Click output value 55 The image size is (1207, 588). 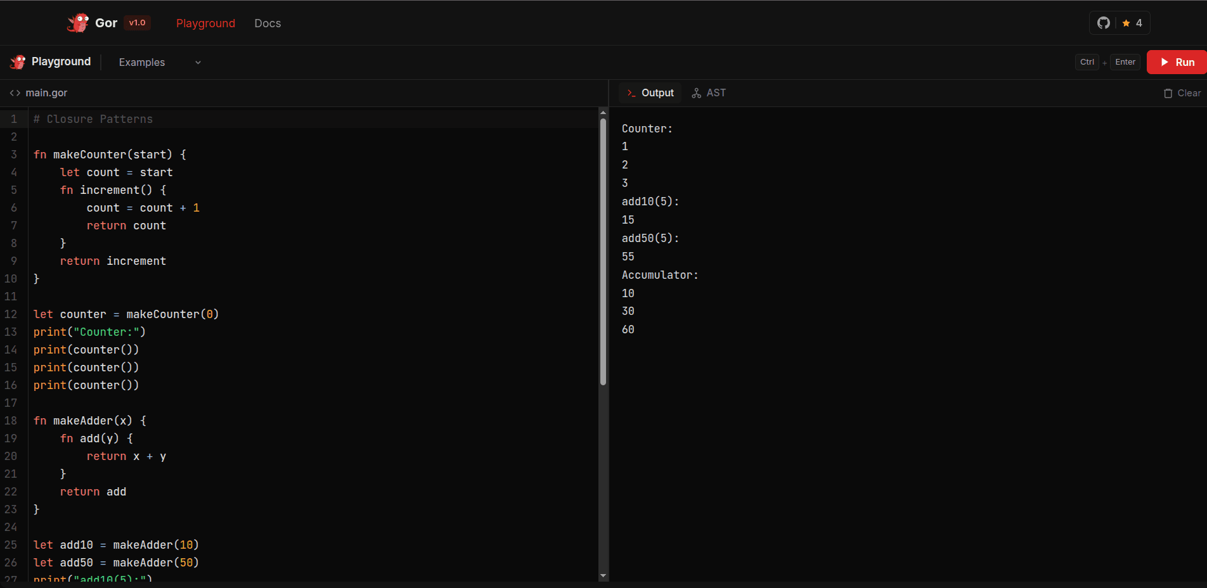point(628,257)
